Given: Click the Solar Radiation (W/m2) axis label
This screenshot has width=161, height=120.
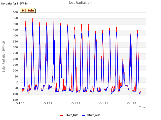Looking at the screenshot, I should click(4, 57).
